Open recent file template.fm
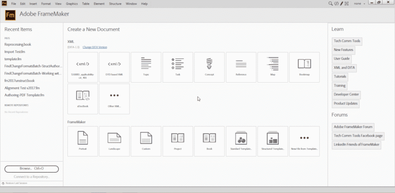 (x=13, y=59)
